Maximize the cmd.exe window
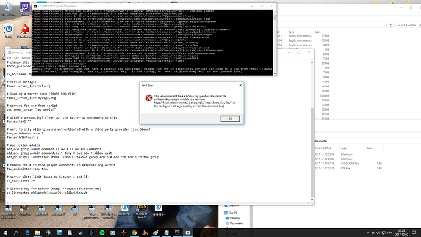Viewport: 421px width, 237px height. 262,6
